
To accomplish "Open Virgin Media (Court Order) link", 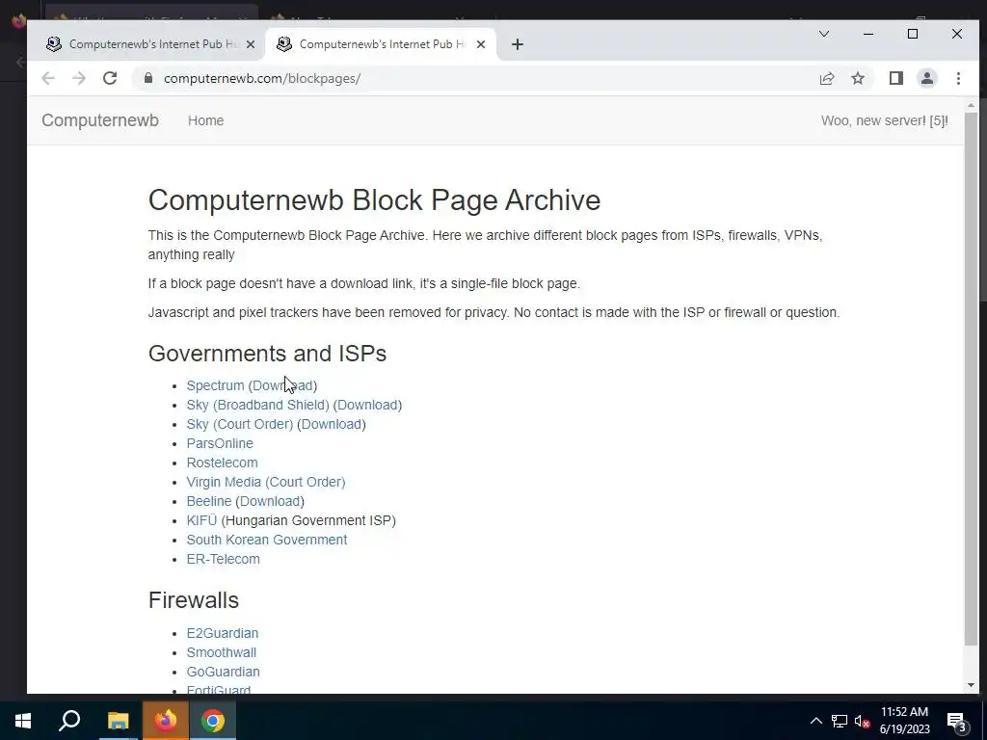I will click(x=266, y=482).
